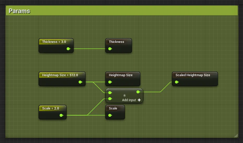Viewport: 243px width, 143px height.
Task: Click the Scale = 2.0 output pin
Action: pyautogui.click(x=61, y=115)
